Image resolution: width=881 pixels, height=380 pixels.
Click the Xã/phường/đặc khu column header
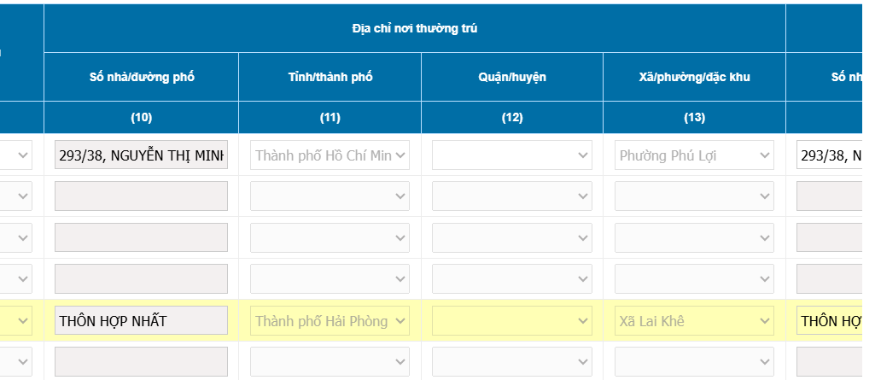pyautogui.click(x=694, y=77)
